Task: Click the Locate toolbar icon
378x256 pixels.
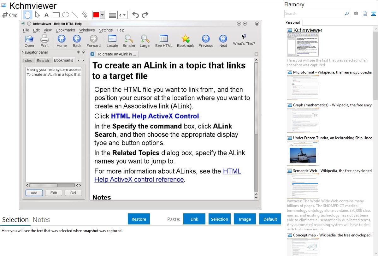Action: (112, 41)
